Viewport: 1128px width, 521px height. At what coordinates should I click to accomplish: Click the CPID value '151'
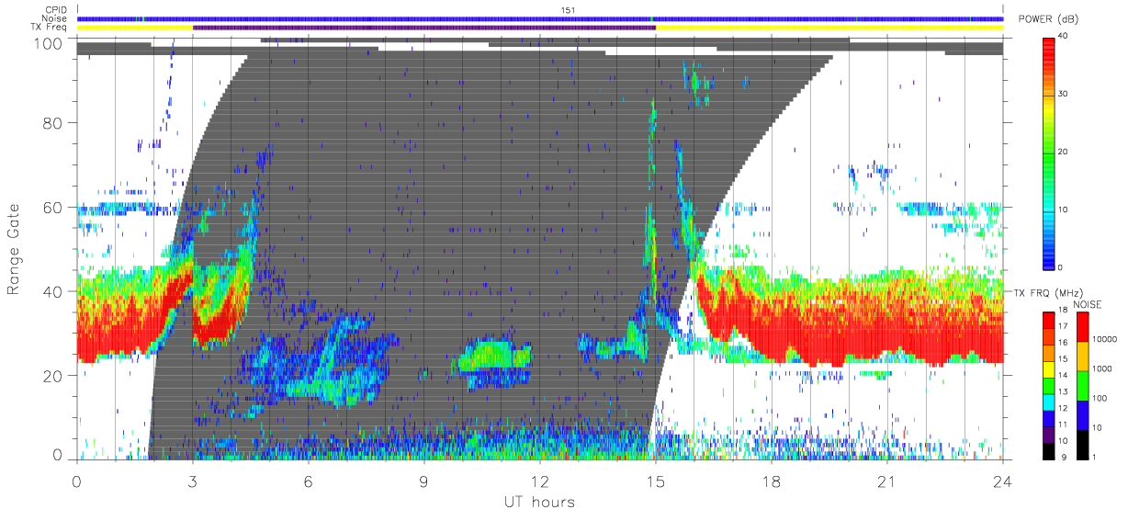point(569,10)
